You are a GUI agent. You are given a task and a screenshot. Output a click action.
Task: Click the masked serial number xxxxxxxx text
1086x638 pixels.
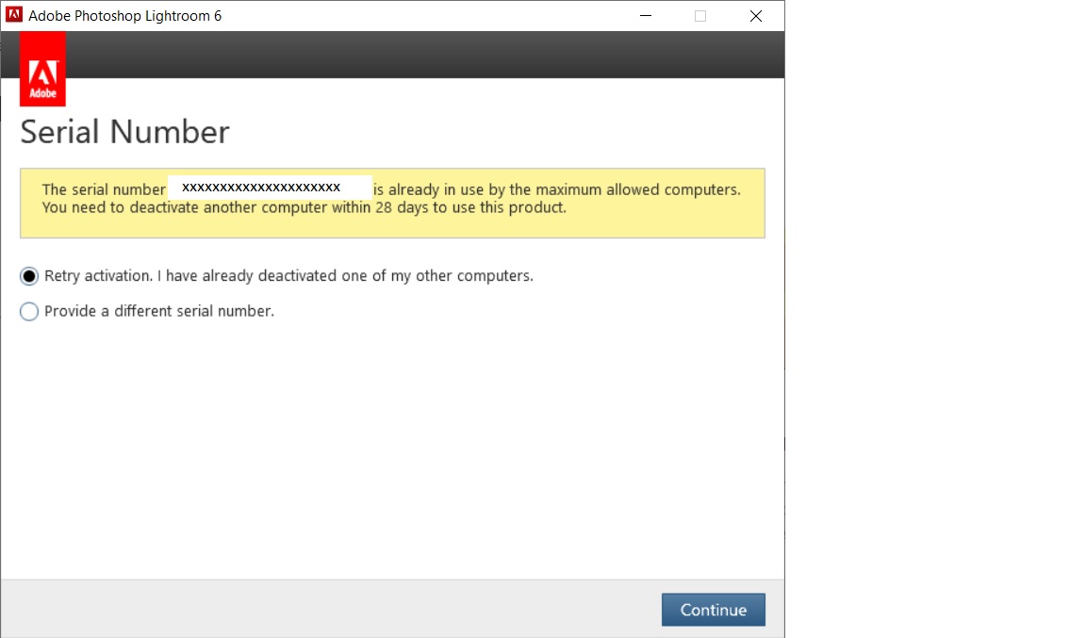pos(261,187)
